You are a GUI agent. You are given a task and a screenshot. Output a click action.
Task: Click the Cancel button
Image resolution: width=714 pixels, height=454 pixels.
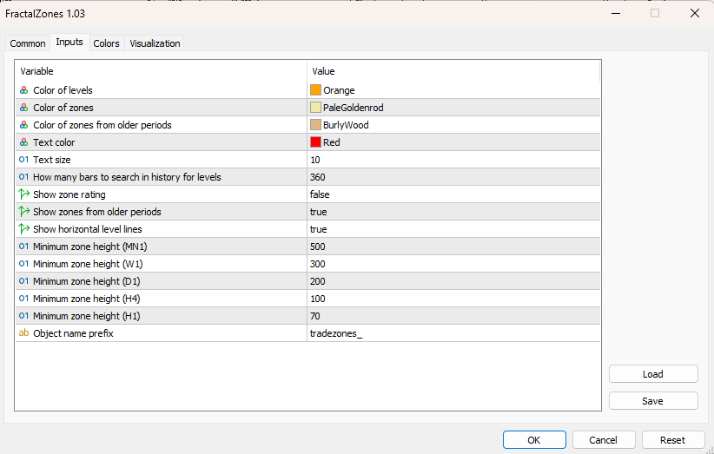[604, 440]
